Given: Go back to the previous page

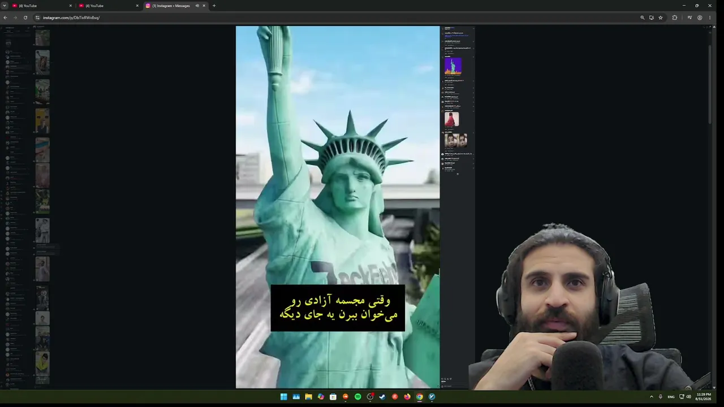Looking at the screenshot, I should point(5,18).
